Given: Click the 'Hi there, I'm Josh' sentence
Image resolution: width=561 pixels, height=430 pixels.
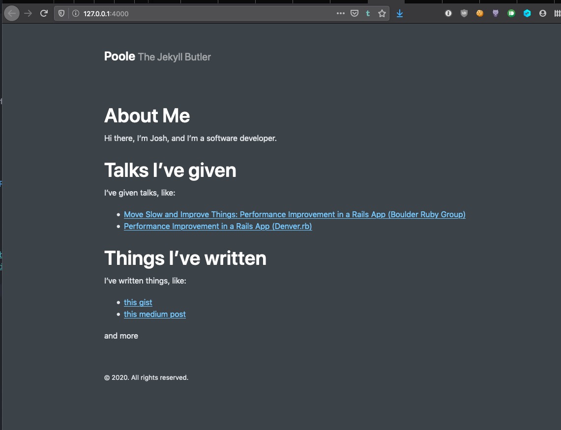Looking at the screenshot, I should point(190,139).
